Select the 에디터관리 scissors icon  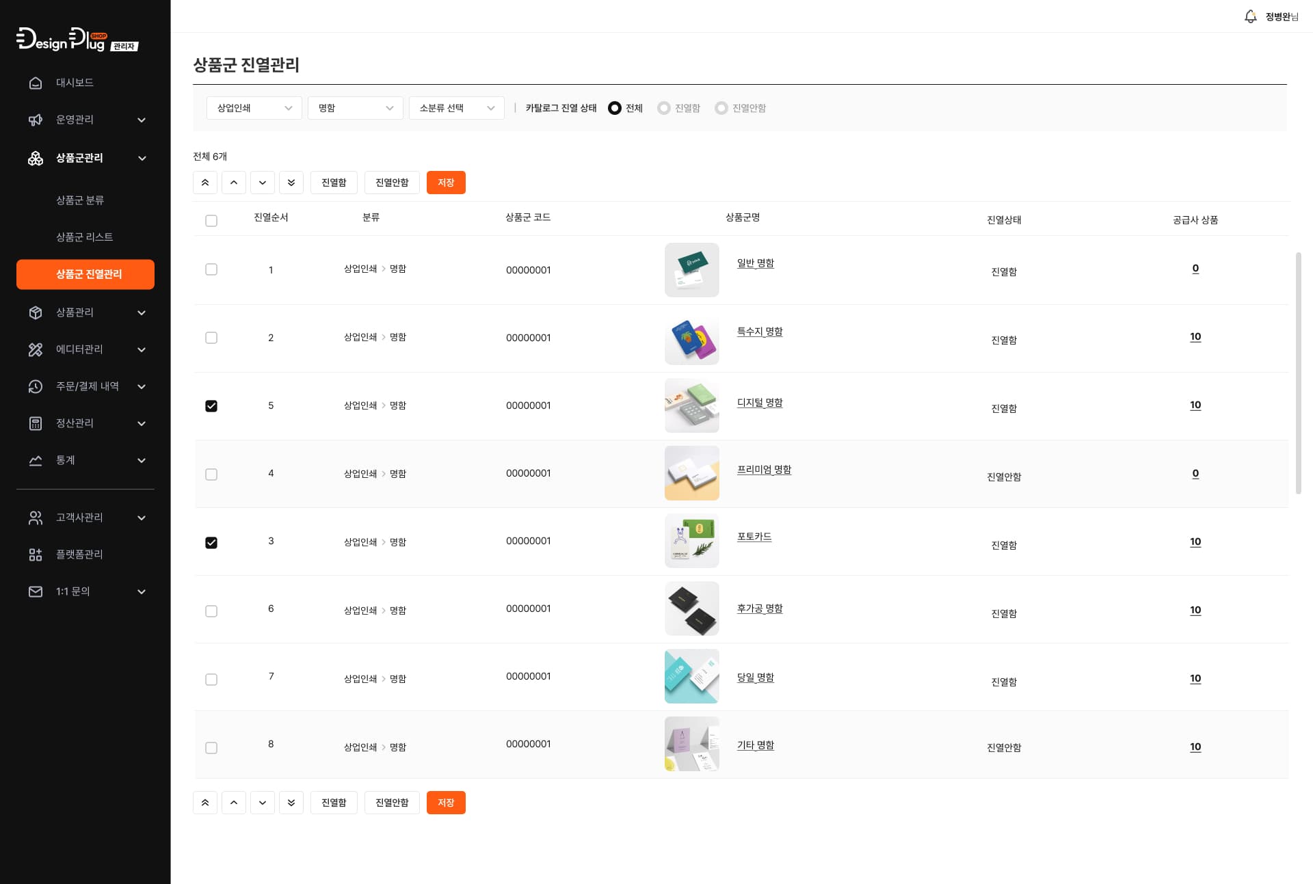click(36, 349)
